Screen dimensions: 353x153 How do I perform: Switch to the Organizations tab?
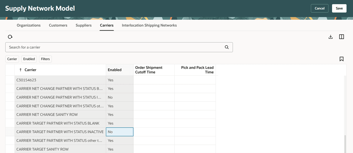pyautogui.click(x=28, y=25)
